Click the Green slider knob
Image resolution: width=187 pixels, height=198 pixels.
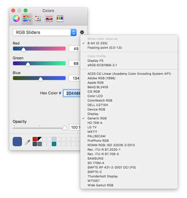click(x=28, y=64)
